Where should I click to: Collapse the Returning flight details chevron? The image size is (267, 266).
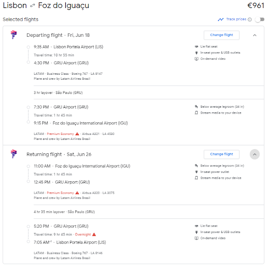point(254,155)
